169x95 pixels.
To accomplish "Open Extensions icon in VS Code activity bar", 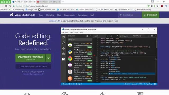I will 63,59.
